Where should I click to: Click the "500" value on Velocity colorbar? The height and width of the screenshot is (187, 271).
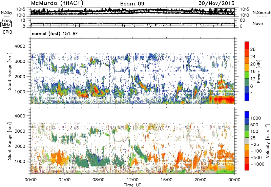pos(254,125)
